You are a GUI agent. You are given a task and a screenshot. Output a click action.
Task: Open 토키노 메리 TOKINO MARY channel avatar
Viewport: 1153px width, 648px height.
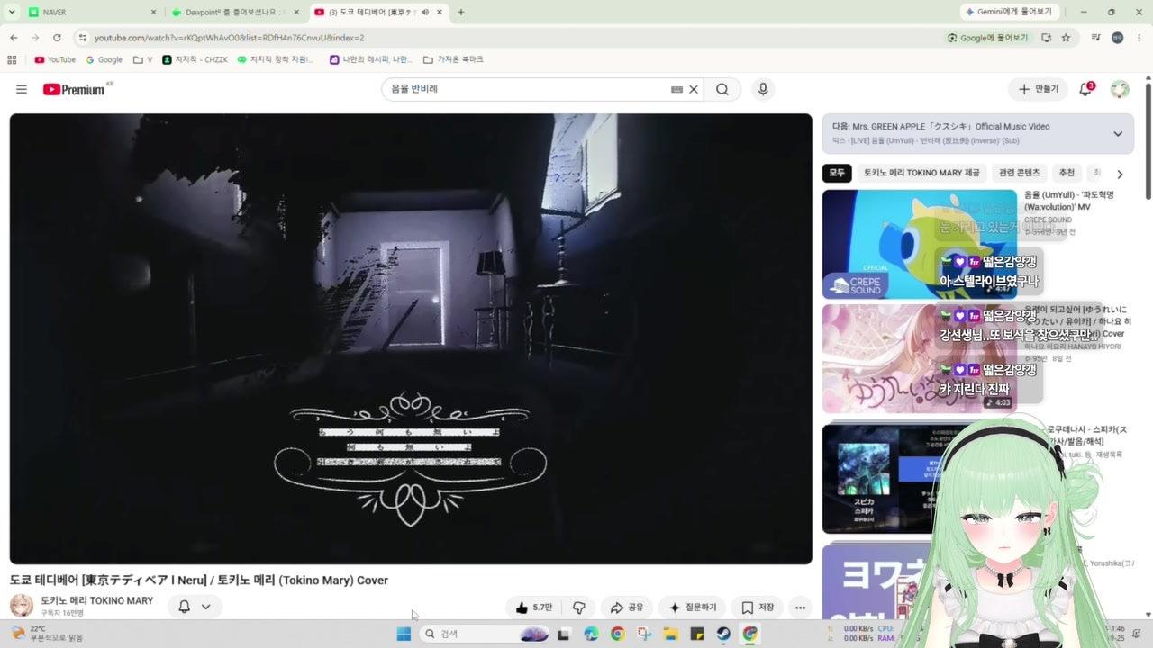21,606
